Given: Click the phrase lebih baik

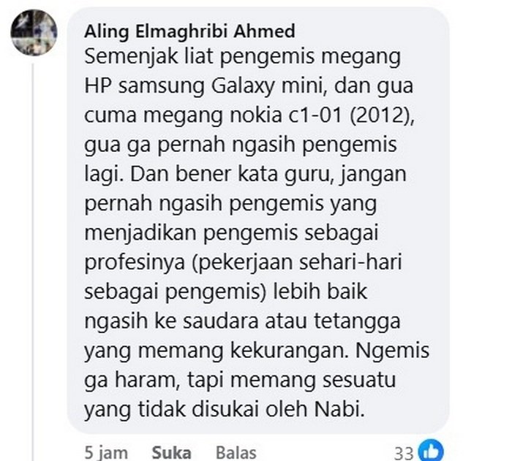Looking at the screenshot, I should (320, 292).
